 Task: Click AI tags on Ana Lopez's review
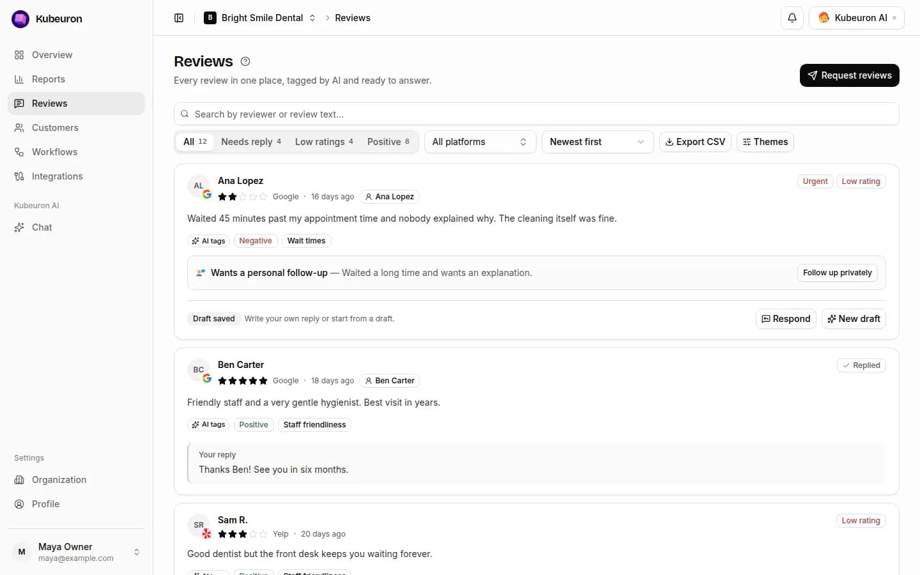tap(208, 241)
